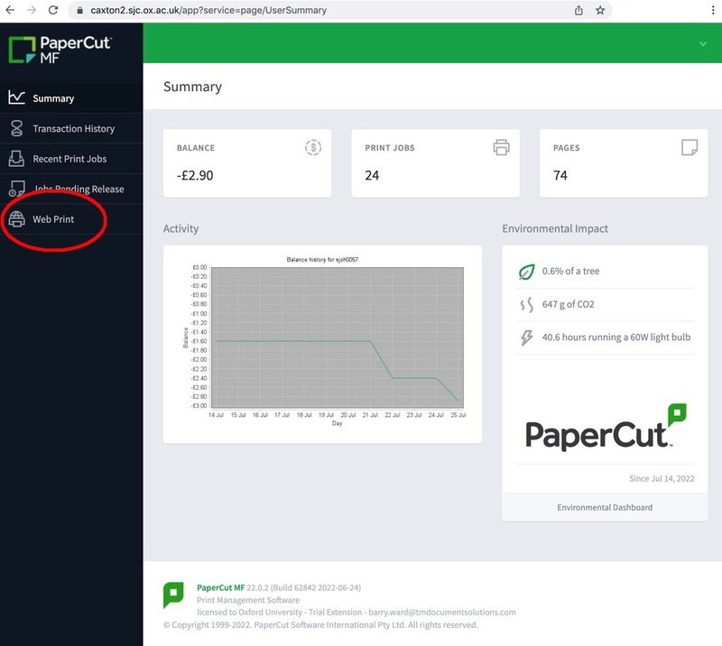This screenshot has height=646, width=722.
Task: Click the "Print Management Software" footer text
Action: coord(248,600)
